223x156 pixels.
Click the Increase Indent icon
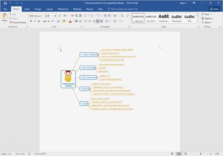[x=110, y=15]
